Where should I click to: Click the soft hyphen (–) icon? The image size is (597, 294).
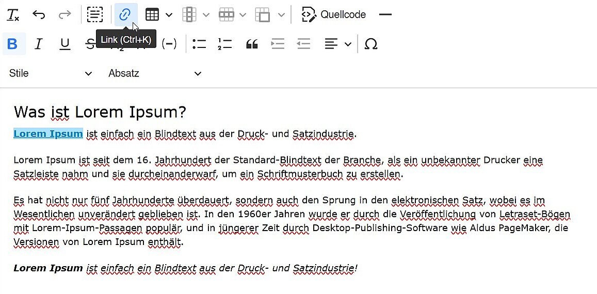click(x=169, y=44)
